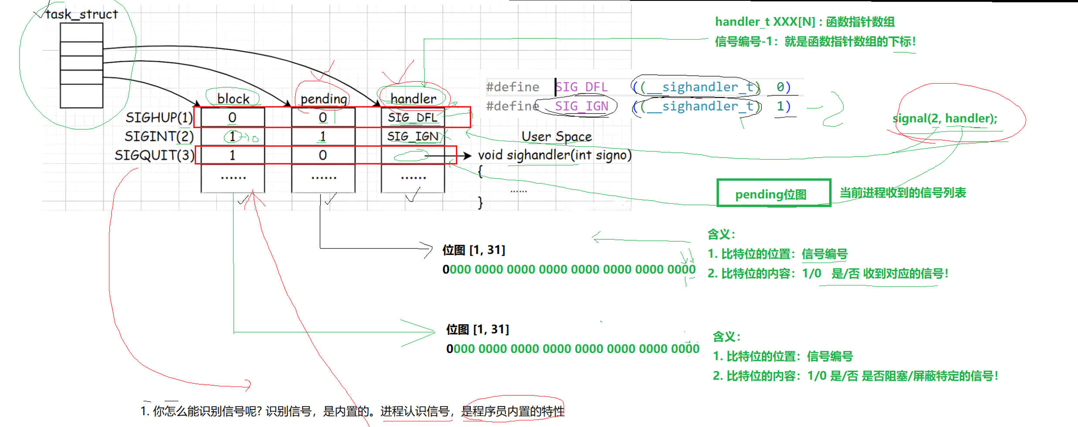Click the SIGHUP(1) row label
This screenshot has width=1078, height=427.
tap(159, 116)
